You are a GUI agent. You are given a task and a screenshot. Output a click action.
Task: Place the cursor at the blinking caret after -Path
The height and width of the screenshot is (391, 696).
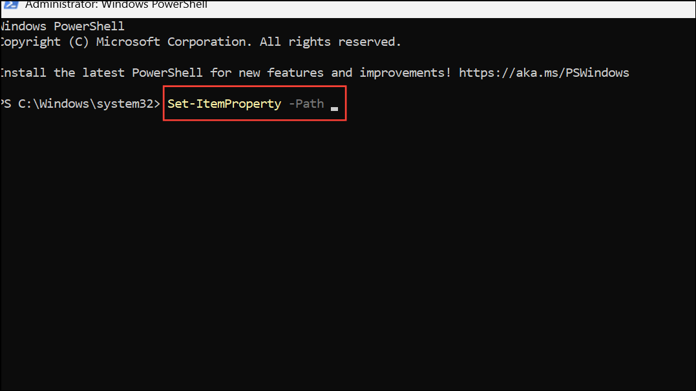(x=334, y=108)
